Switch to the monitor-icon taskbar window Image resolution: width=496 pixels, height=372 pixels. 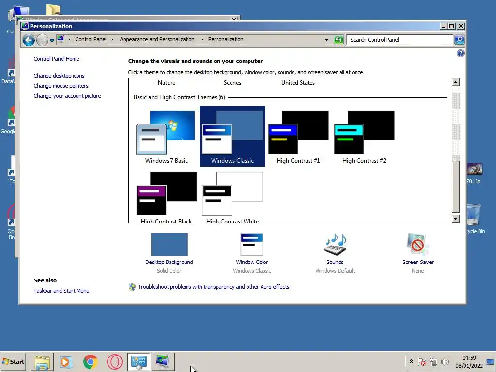(163, 361)
